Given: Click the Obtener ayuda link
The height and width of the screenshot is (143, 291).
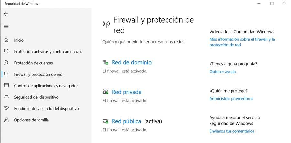Looking at the screenshot, I should click(222, 72).
